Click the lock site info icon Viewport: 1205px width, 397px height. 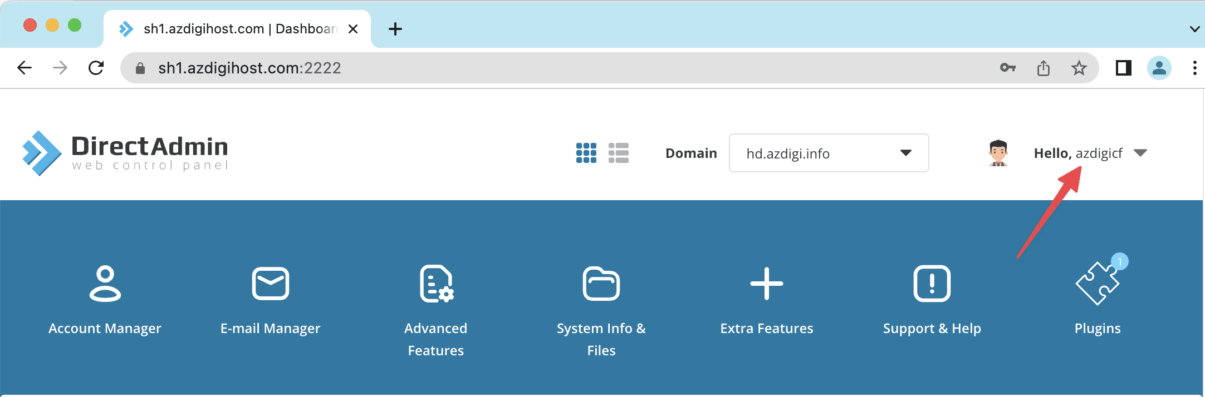coord(140,68)
